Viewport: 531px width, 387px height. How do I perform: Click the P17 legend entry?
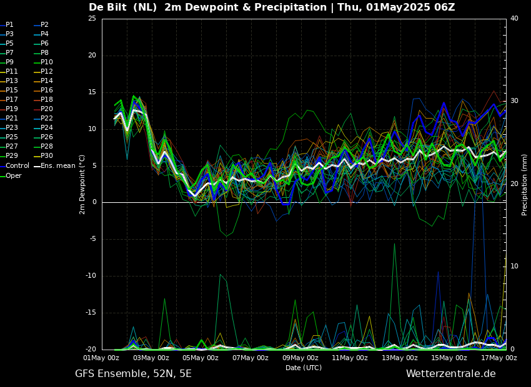tap(9, 99)
